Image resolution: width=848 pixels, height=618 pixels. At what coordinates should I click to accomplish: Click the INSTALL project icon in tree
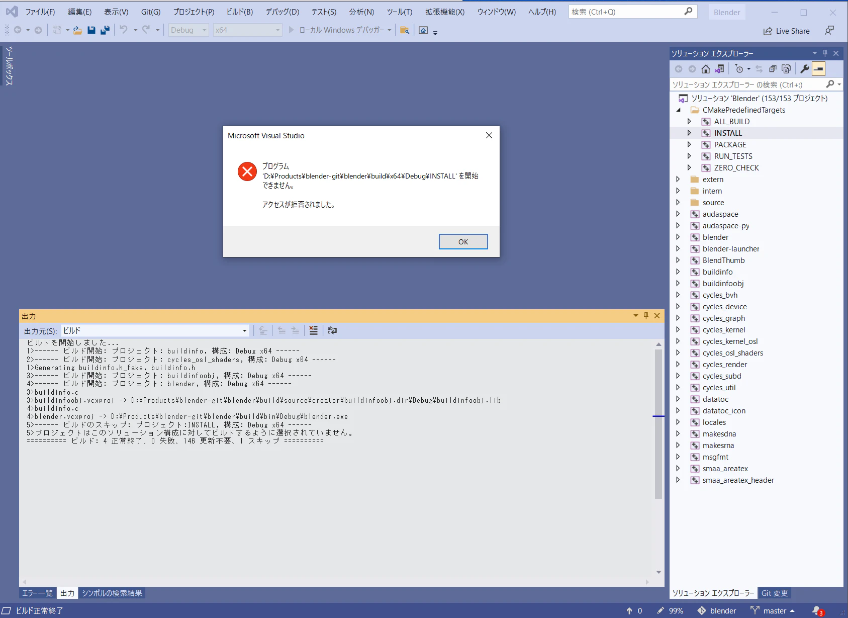coord(706,133)
